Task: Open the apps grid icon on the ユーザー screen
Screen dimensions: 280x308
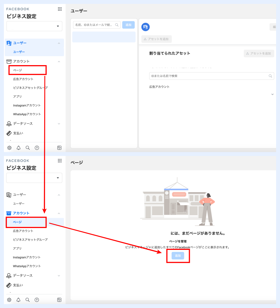Action: 60,9
